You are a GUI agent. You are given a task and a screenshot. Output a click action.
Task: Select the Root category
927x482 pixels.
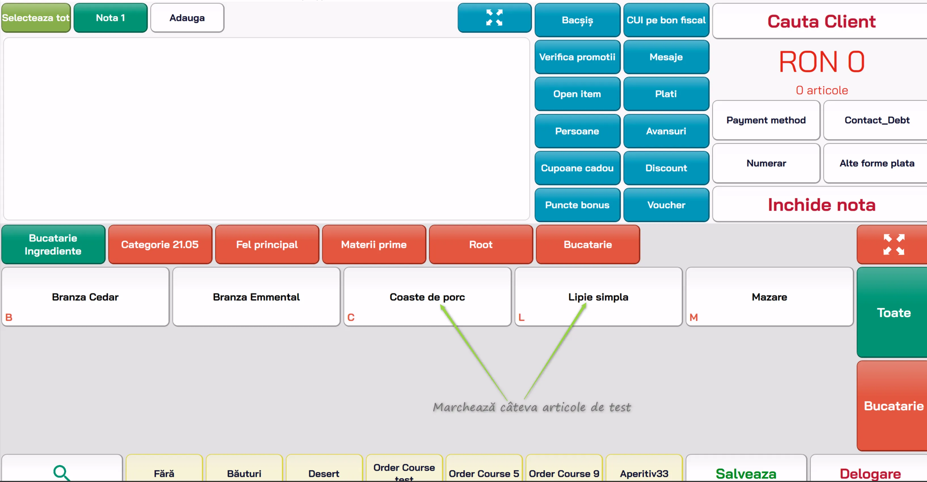[481, 245]
